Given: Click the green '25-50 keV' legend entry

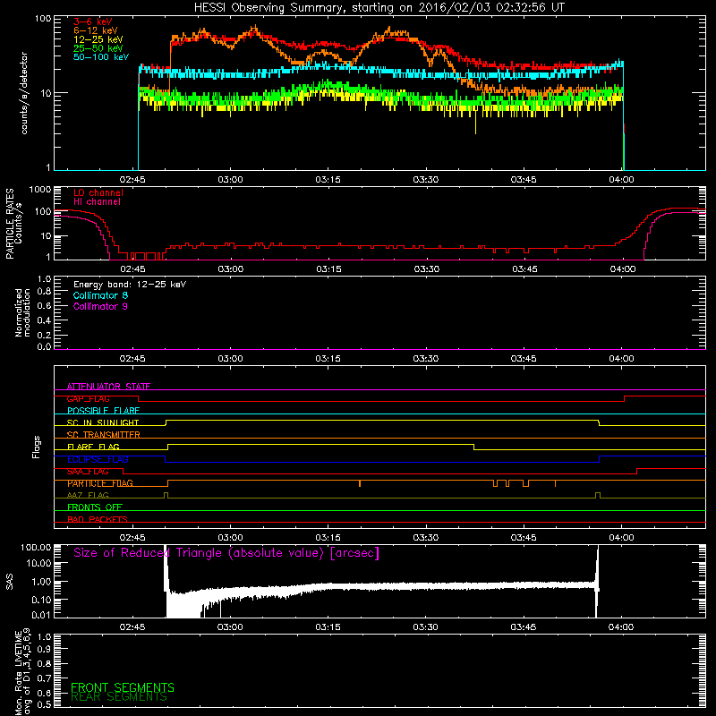Looking at the screenshot, I should [x=98, y=48].
